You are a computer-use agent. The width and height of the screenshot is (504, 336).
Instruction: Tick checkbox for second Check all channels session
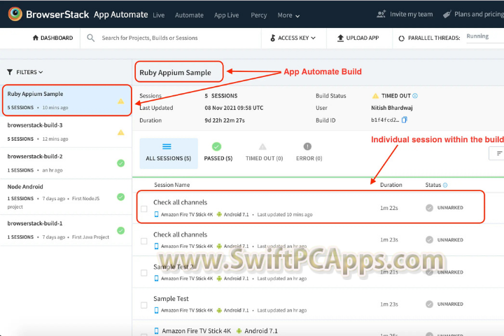pyautogui.click(x=144, y=241)
